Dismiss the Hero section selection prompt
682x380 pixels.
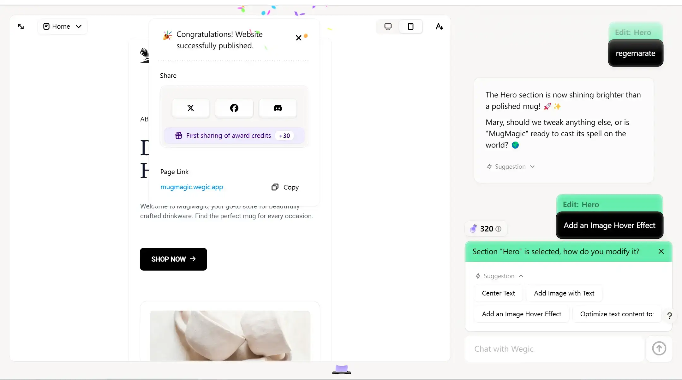[x=661, y=251]
